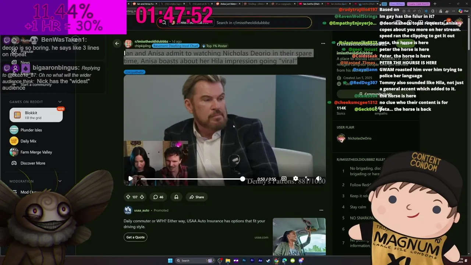Image resolution: width=471 pixels, height=265 pixels.
Task: Open the post's three-dot options menu
Action: tap(323, 43)
